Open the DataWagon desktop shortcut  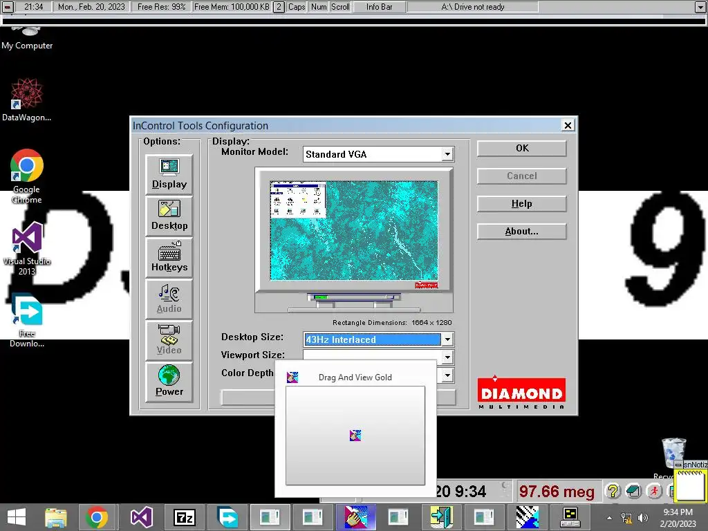tap(27, 100)
